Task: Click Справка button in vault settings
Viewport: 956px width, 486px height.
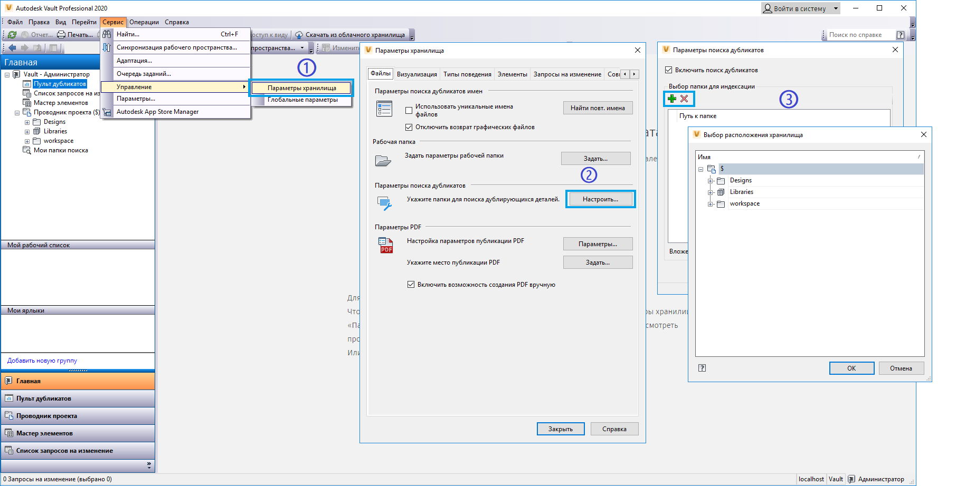Action: [x=614, y=429]
